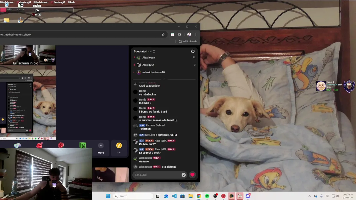Open the Chrome profile avatar
Viewport: 356px width, 200px height.
189,34
